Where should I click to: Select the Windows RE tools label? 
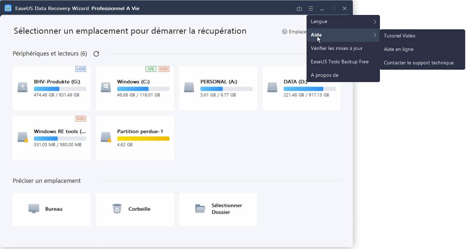[60, 132]
